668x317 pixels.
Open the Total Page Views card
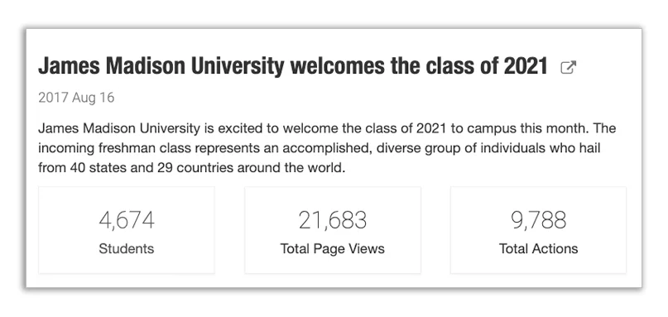[332, 230]
